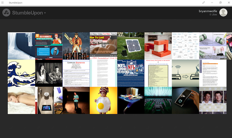Viewport: 232px width, 138px height.
Task: Select the matchbox and matches thumbnail
Action: [x=130, y=100]
